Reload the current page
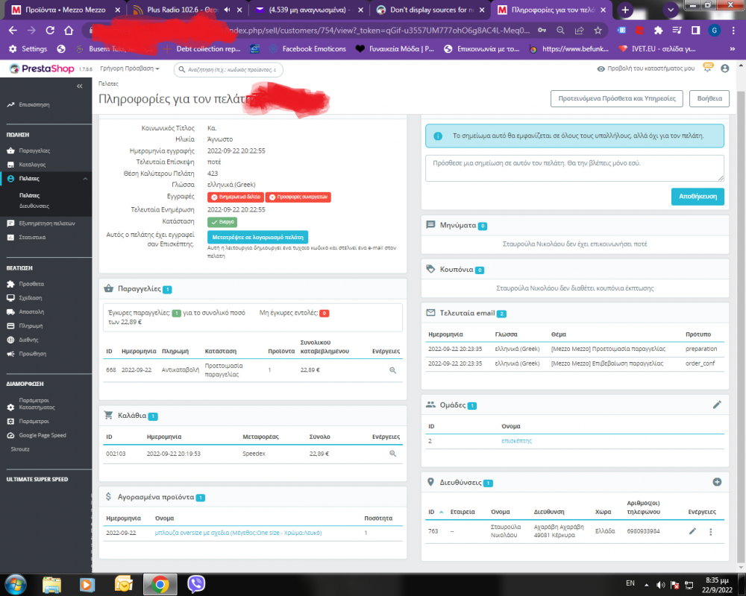 click(x=50, y=31)
